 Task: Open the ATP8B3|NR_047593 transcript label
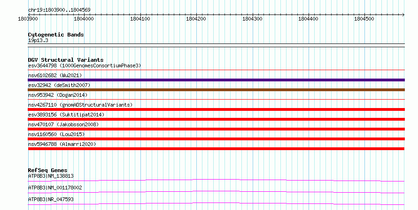coord(51,199)
